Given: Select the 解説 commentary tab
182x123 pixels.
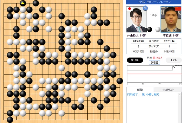Looking at the screenshot, I should pos(140,90).
